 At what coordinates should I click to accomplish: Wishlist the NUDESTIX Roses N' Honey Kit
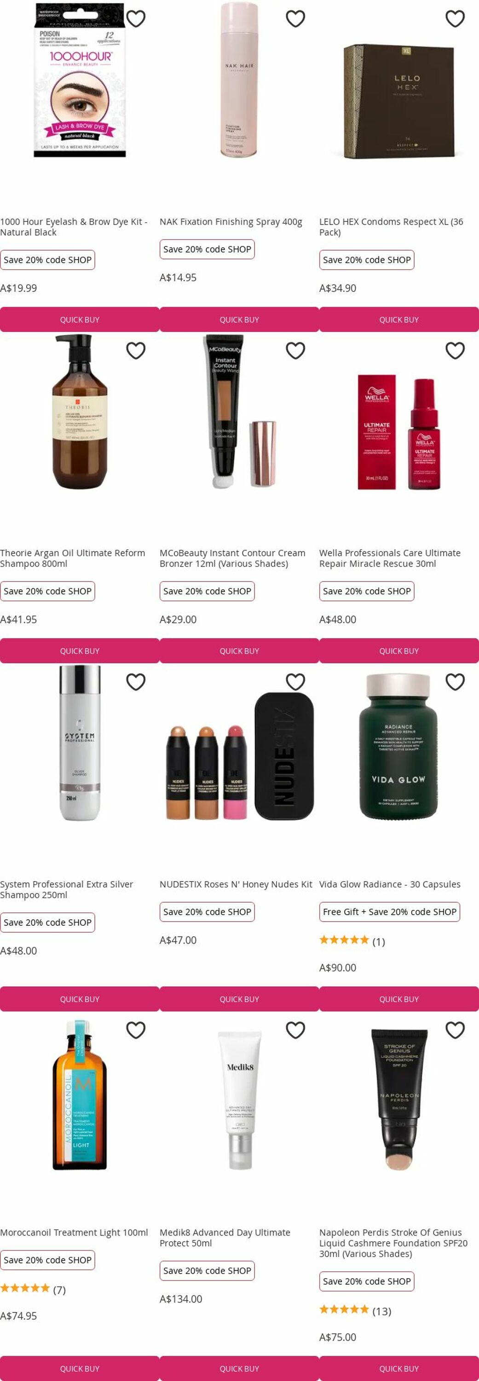click(295, 682)
